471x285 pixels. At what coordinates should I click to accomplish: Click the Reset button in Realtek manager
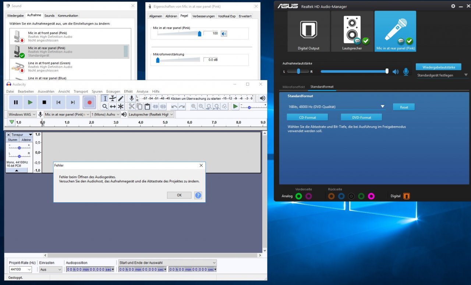click(404, 107)
